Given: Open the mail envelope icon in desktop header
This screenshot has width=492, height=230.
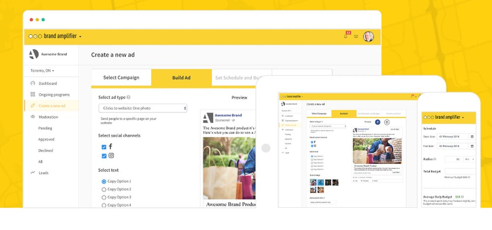Looking at the screenshot, I should [x=356, y=36].
